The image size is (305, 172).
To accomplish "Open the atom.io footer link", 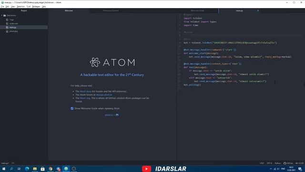I will coord(109,115).
